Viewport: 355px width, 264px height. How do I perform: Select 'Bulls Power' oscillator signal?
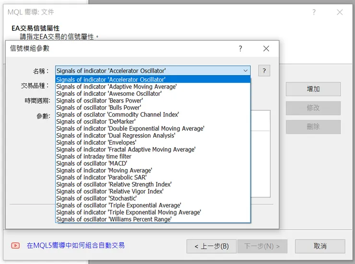(x=153, y=108)
